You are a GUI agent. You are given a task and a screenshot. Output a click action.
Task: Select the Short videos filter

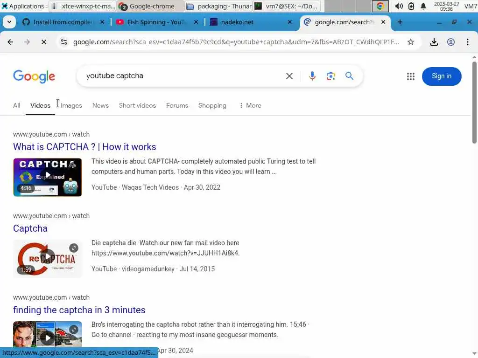coord(138,105)
